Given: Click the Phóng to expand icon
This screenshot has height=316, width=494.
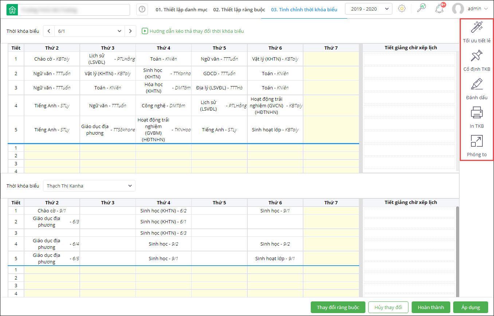Looking at the screenshot, I should (477, 141).
